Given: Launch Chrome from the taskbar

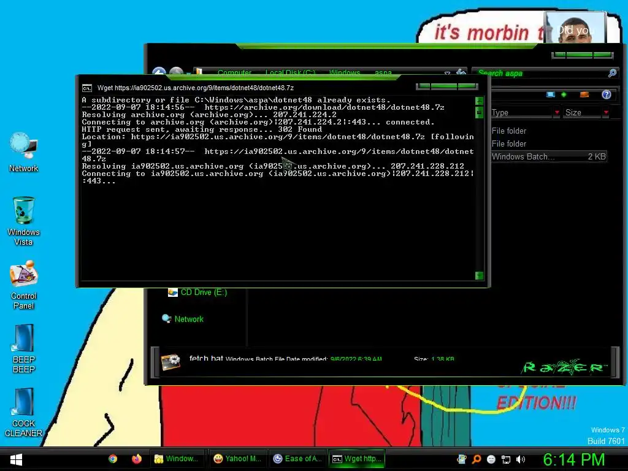Looking at the screenshot, I should pyautogui.click(x=113, y=459).
